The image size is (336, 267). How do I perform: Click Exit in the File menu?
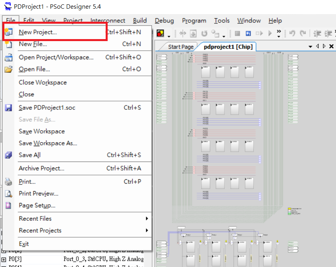point(77,244)
